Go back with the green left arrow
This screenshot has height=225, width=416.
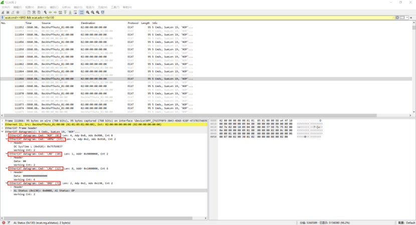(x=50, y=12)
